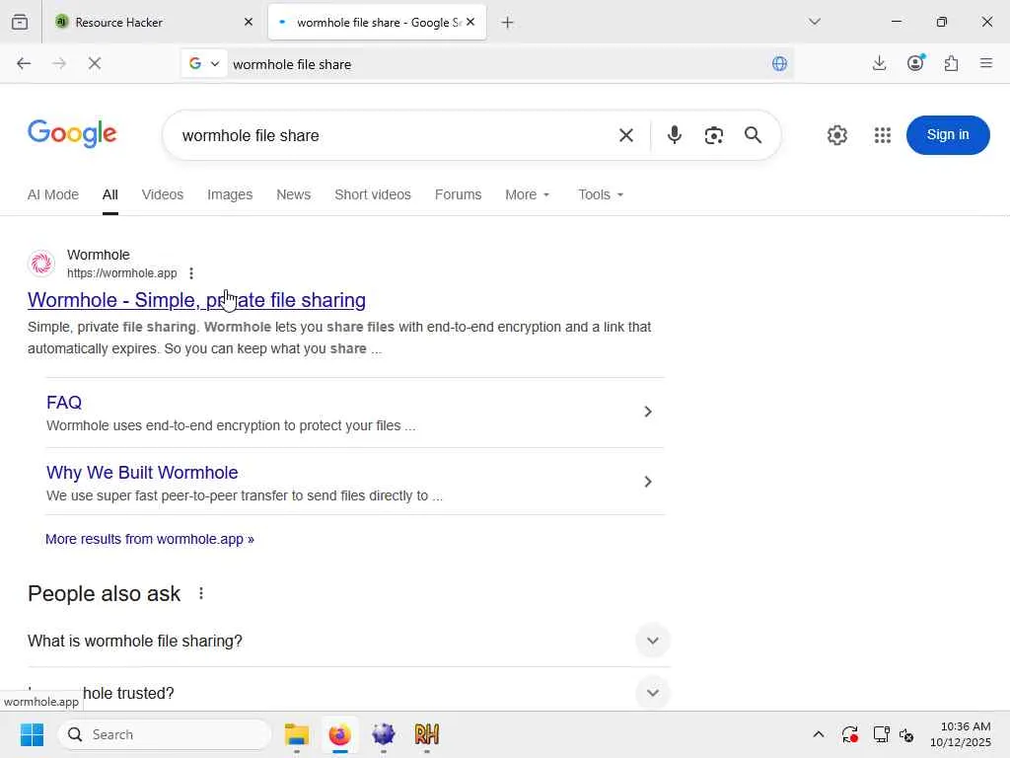1010x758 pixels.
Task: Switch to the Forums results tab
Action: tap(458, 194)
